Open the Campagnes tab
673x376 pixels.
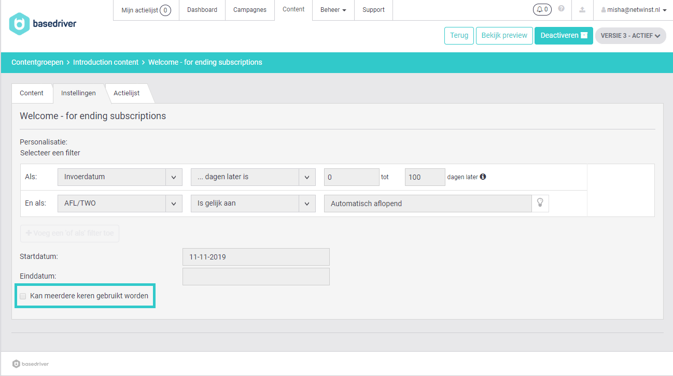(250, 10)
